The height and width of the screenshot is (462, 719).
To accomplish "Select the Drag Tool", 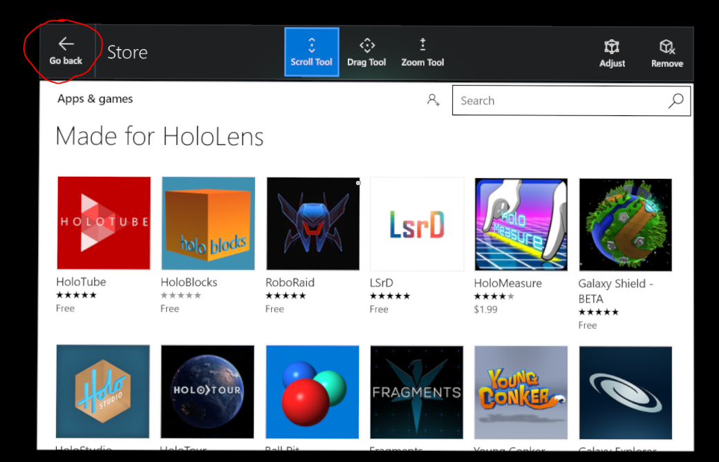I will tap(366, 52).
